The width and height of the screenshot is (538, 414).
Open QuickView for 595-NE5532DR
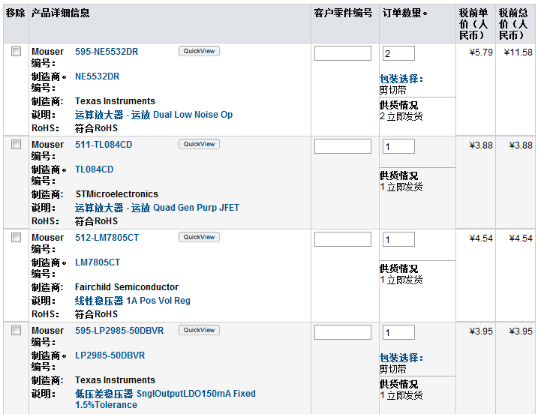199,51
